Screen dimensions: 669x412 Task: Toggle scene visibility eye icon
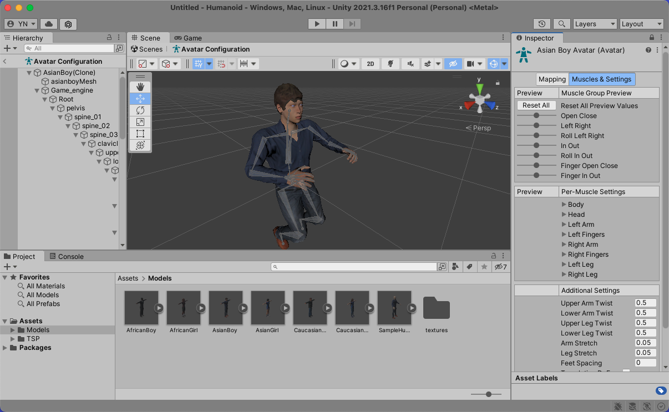point(453,64)
